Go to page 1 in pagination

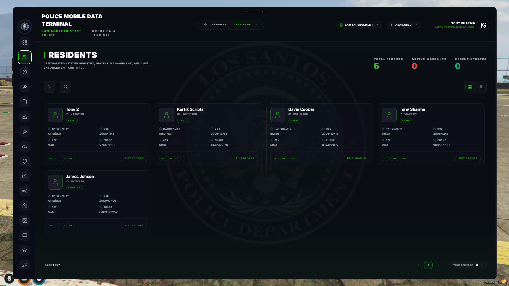click(428, 265)
